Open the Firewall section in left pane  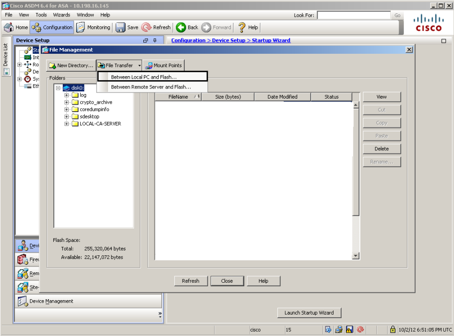[x=27, y=259]
